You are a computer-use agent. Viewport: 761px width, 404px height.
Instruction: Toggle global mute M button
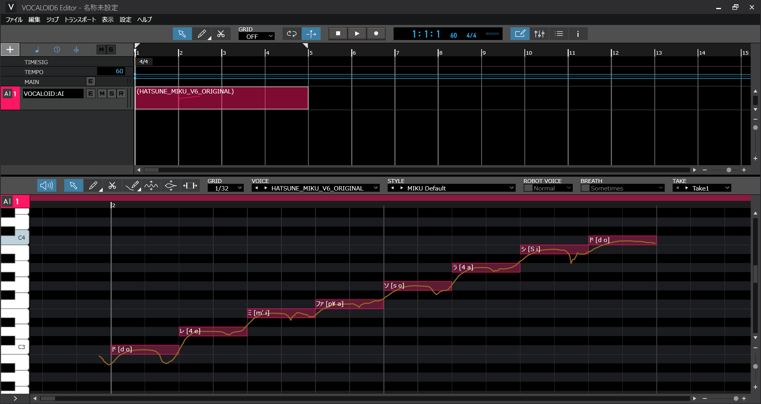point(101,50)
